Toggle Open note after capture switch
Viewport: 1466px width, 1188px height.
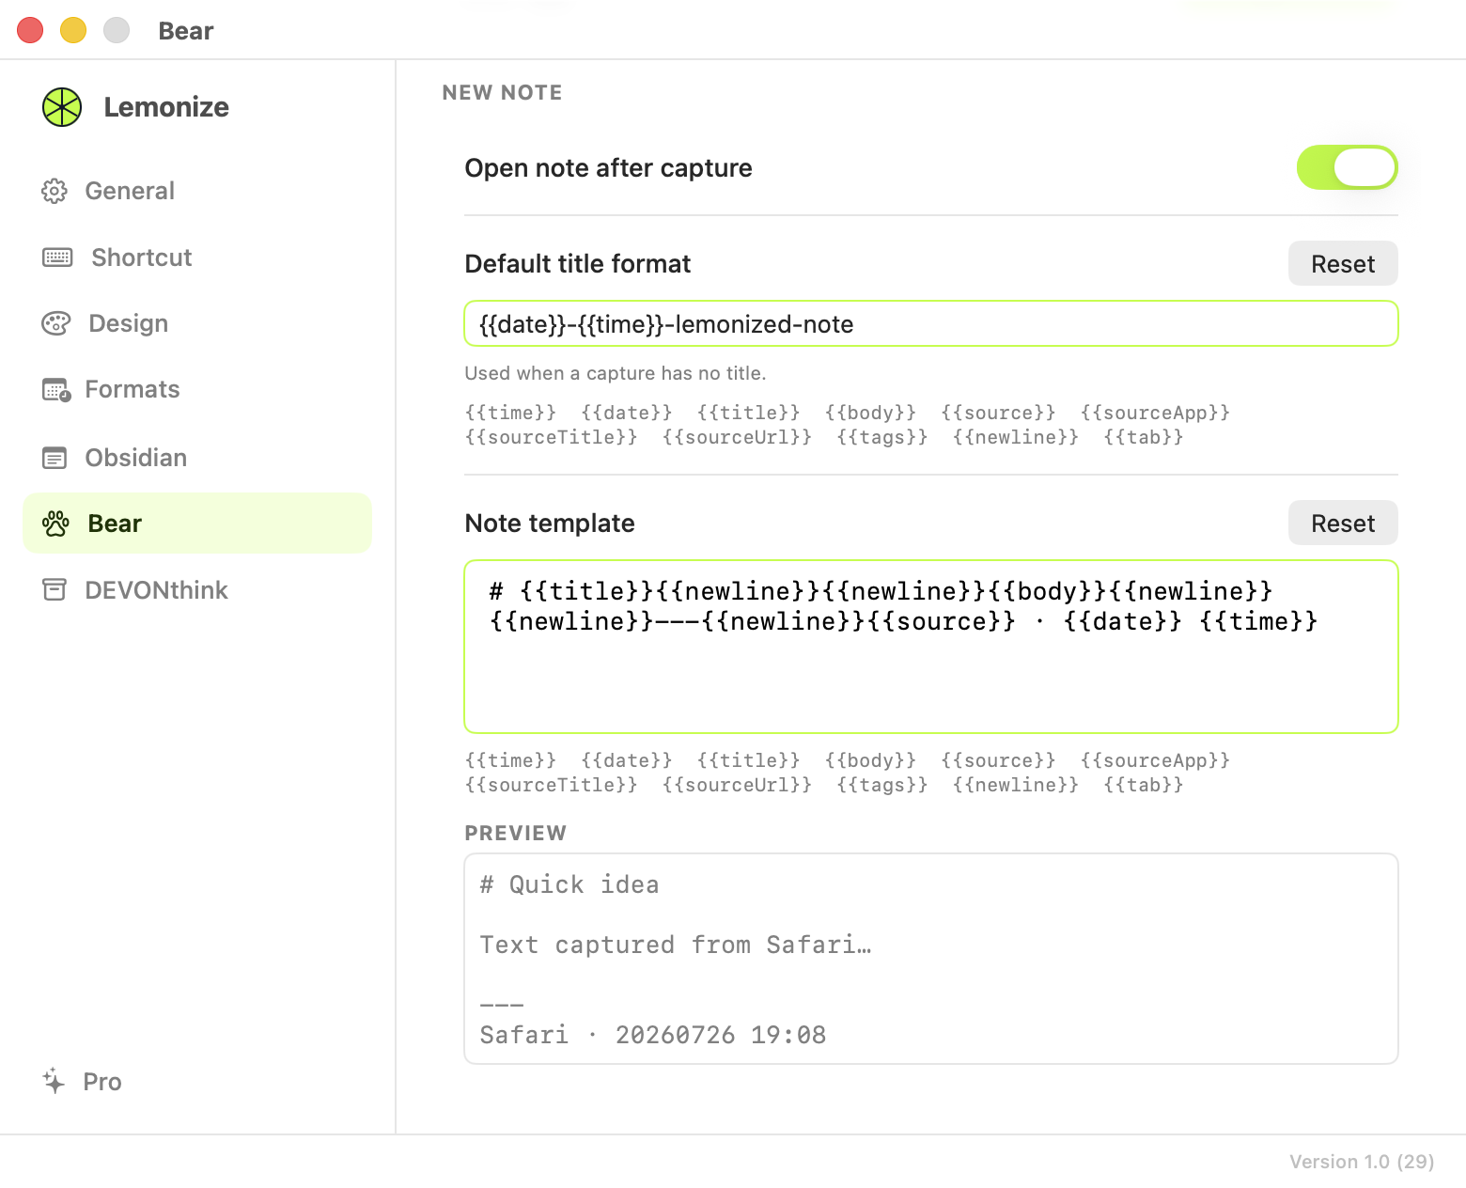pos(1347,167)
